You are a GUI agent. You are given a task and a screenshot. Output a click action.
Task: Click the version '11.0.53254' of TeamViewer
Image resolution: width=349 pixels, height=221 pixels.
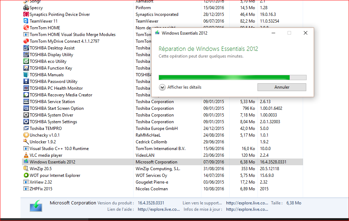click(x=270, y=21)
